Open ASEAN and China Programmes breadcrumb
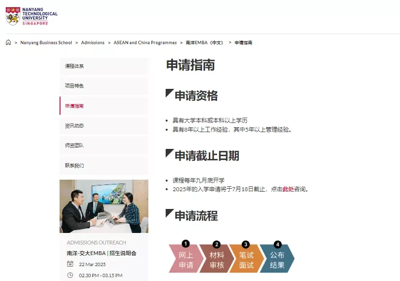The height and width of the screenshot is (281, 400). coord(145,43)
